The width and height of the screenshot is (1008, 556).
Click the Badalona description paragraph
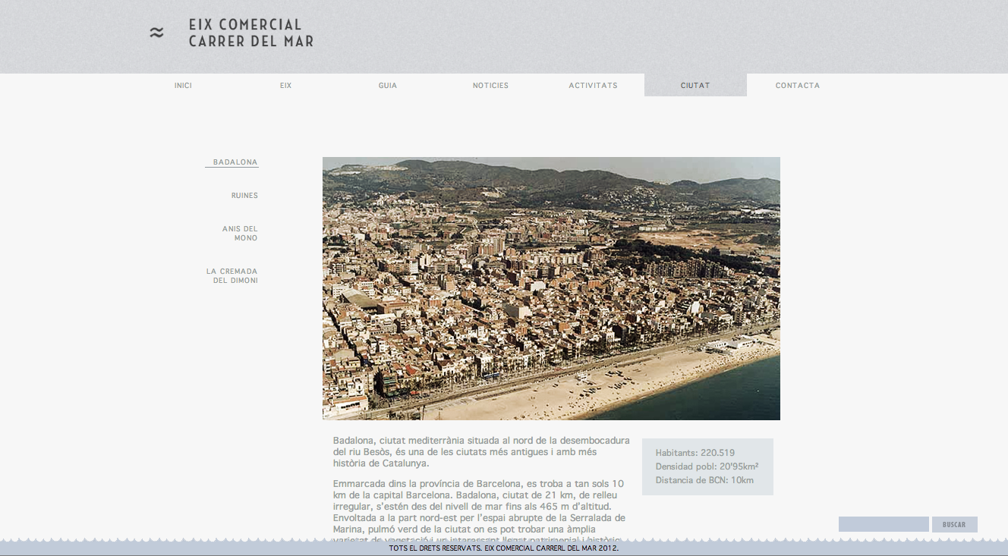[x=481, y=451]
